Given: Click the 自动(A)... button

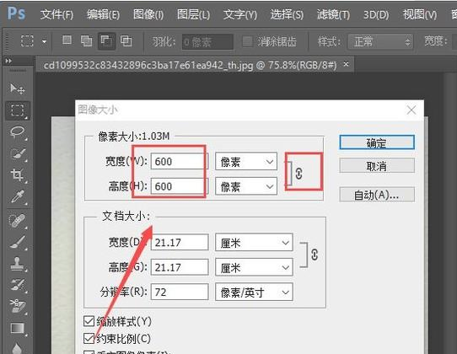Looking at the screenshot, I should pyautogui.click(x=377, y=195).
